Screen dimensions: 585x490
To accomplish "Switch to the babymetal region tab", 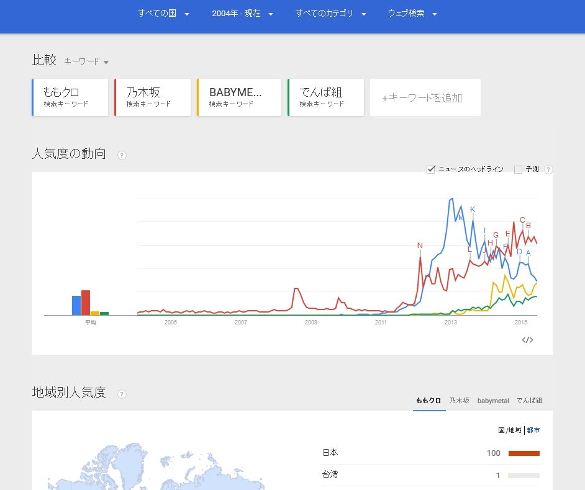I will click(493, 401).
